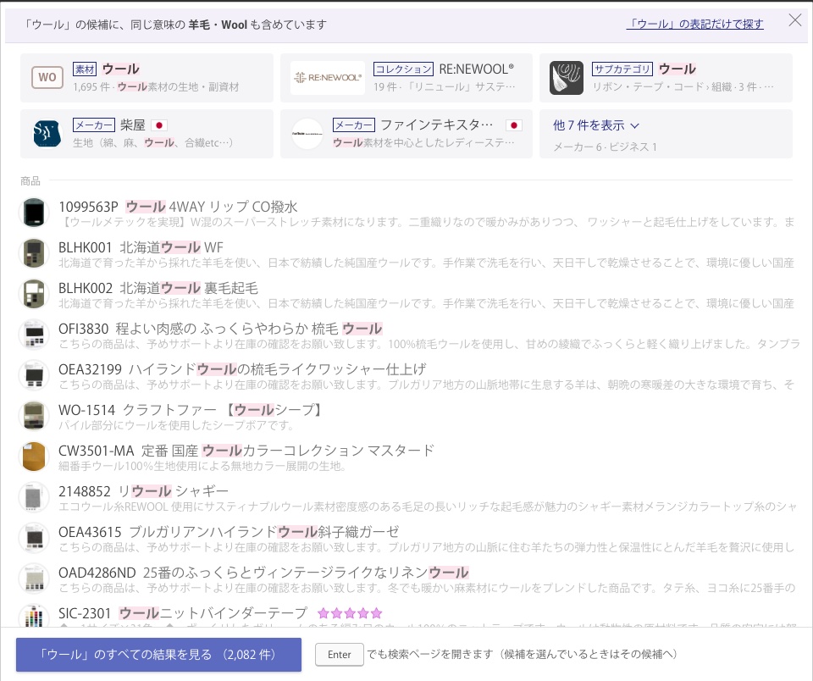Image resolution: width=813 pixels, height=681 pixels.
Task: Click the 1,695 件 ウール素材の生地 description
Action: coord(156,86)
